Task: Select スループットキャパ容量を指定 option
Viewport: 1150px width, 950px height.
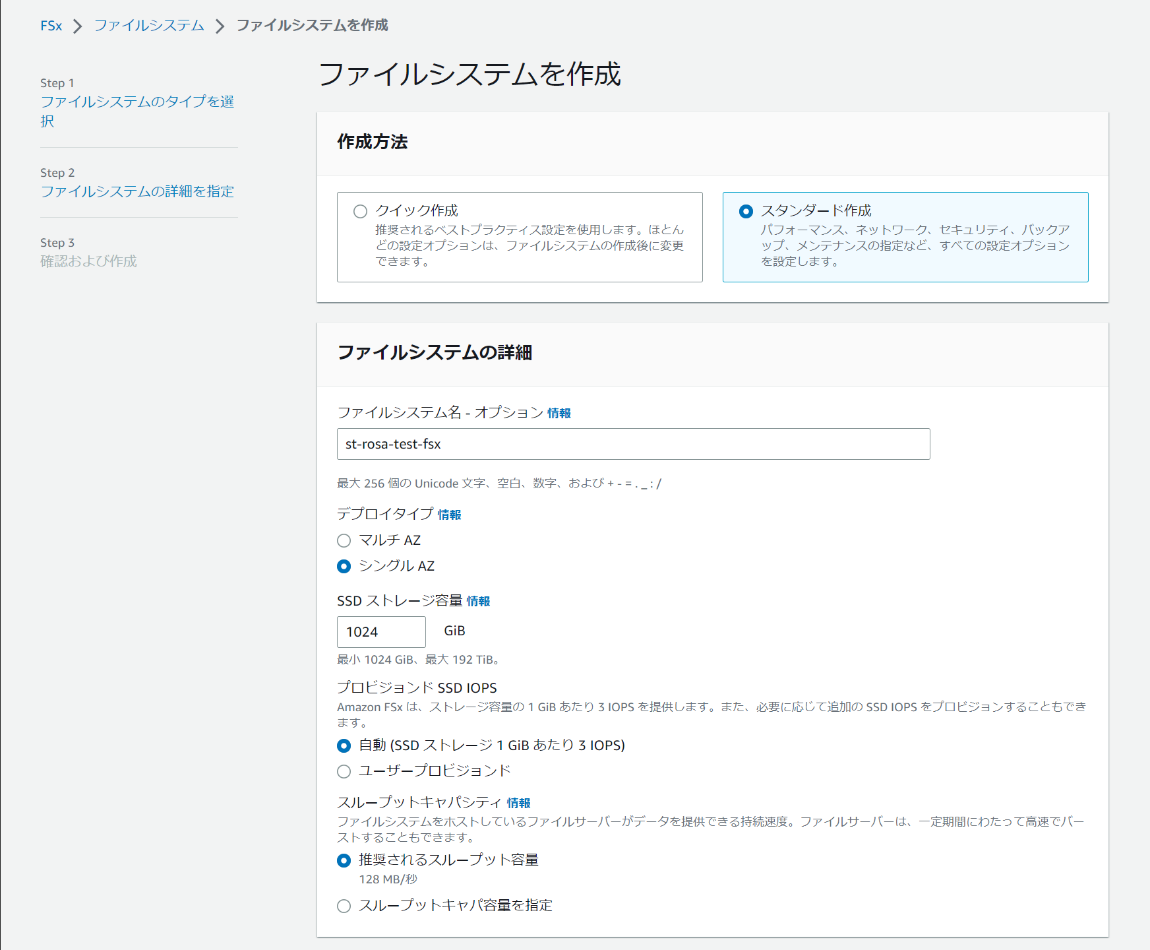Action: point(344,906)
